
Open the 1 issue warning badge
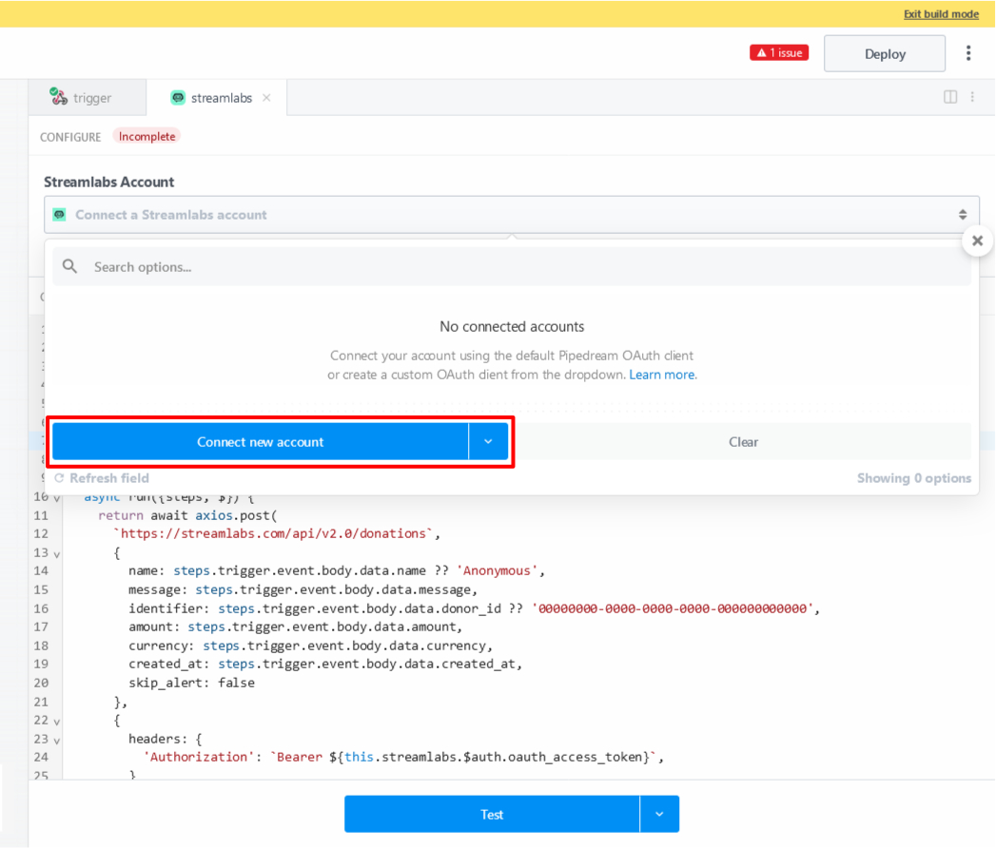click(779, 52)
